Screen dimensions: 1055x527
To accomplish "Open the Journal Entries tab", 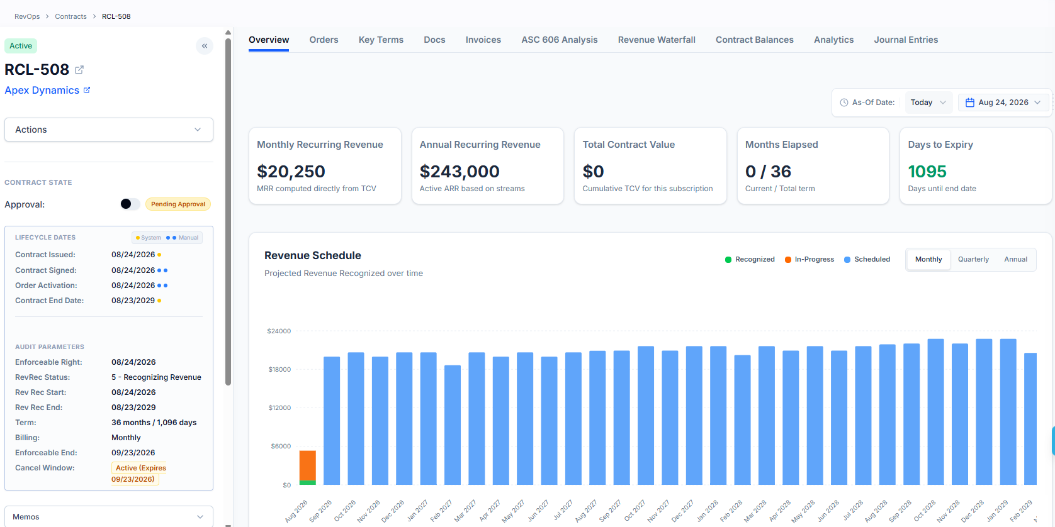I will tap(906, 40).
